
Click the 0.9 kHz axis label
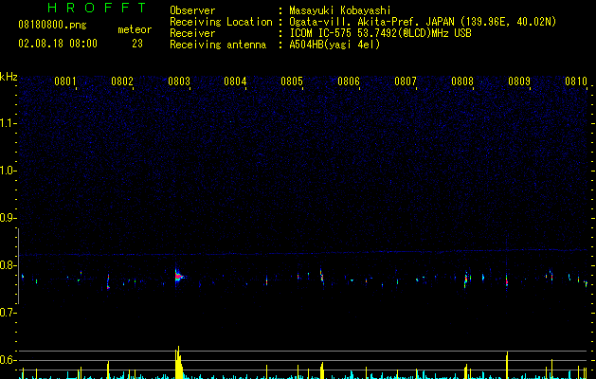point(9,218)
